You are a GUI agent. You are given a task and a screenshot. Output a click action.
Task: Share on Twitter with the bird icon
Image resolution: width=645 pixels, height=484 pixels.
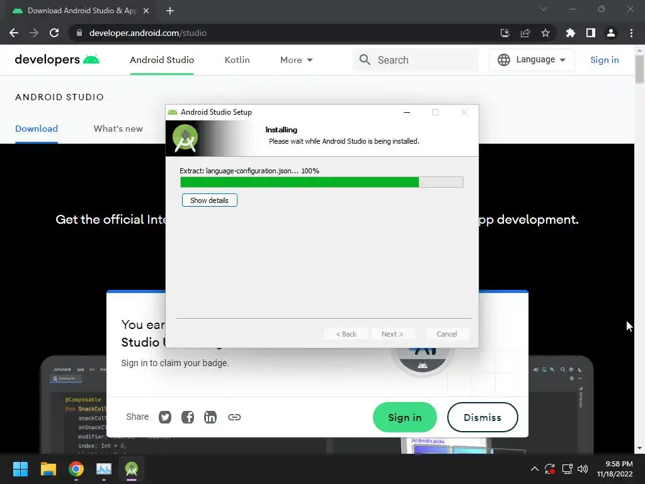[x=165, y=417]
